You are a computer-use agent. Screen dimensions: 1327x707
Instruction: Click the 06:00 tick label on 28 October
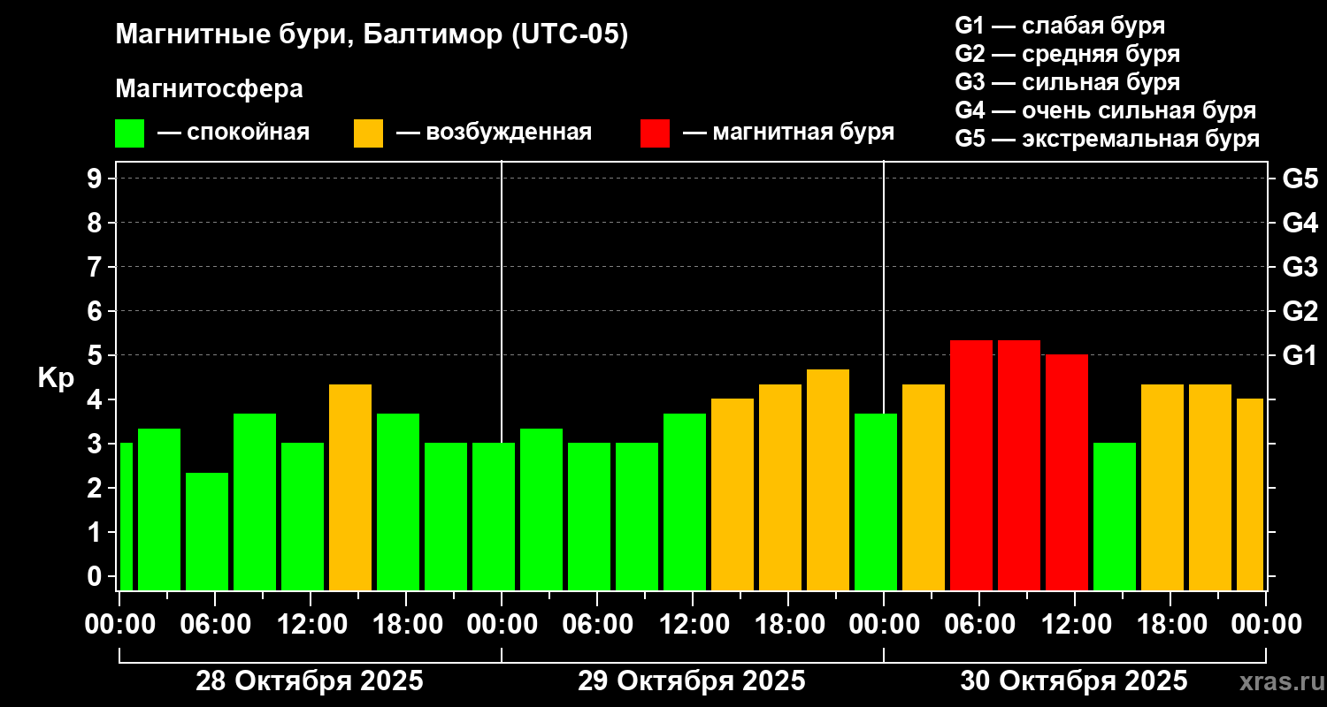(215, 625)
